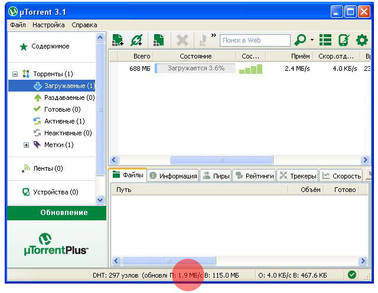
Task: Open preferences with the gear icon
Action: pos(361,40)
